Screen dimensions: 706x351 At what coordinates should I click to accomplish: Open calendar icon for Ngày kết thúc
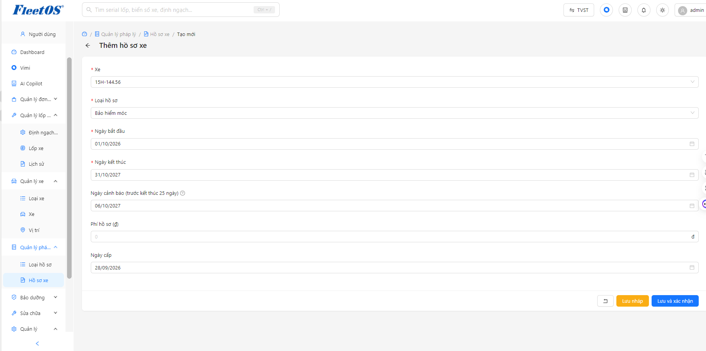pos(692,175)
